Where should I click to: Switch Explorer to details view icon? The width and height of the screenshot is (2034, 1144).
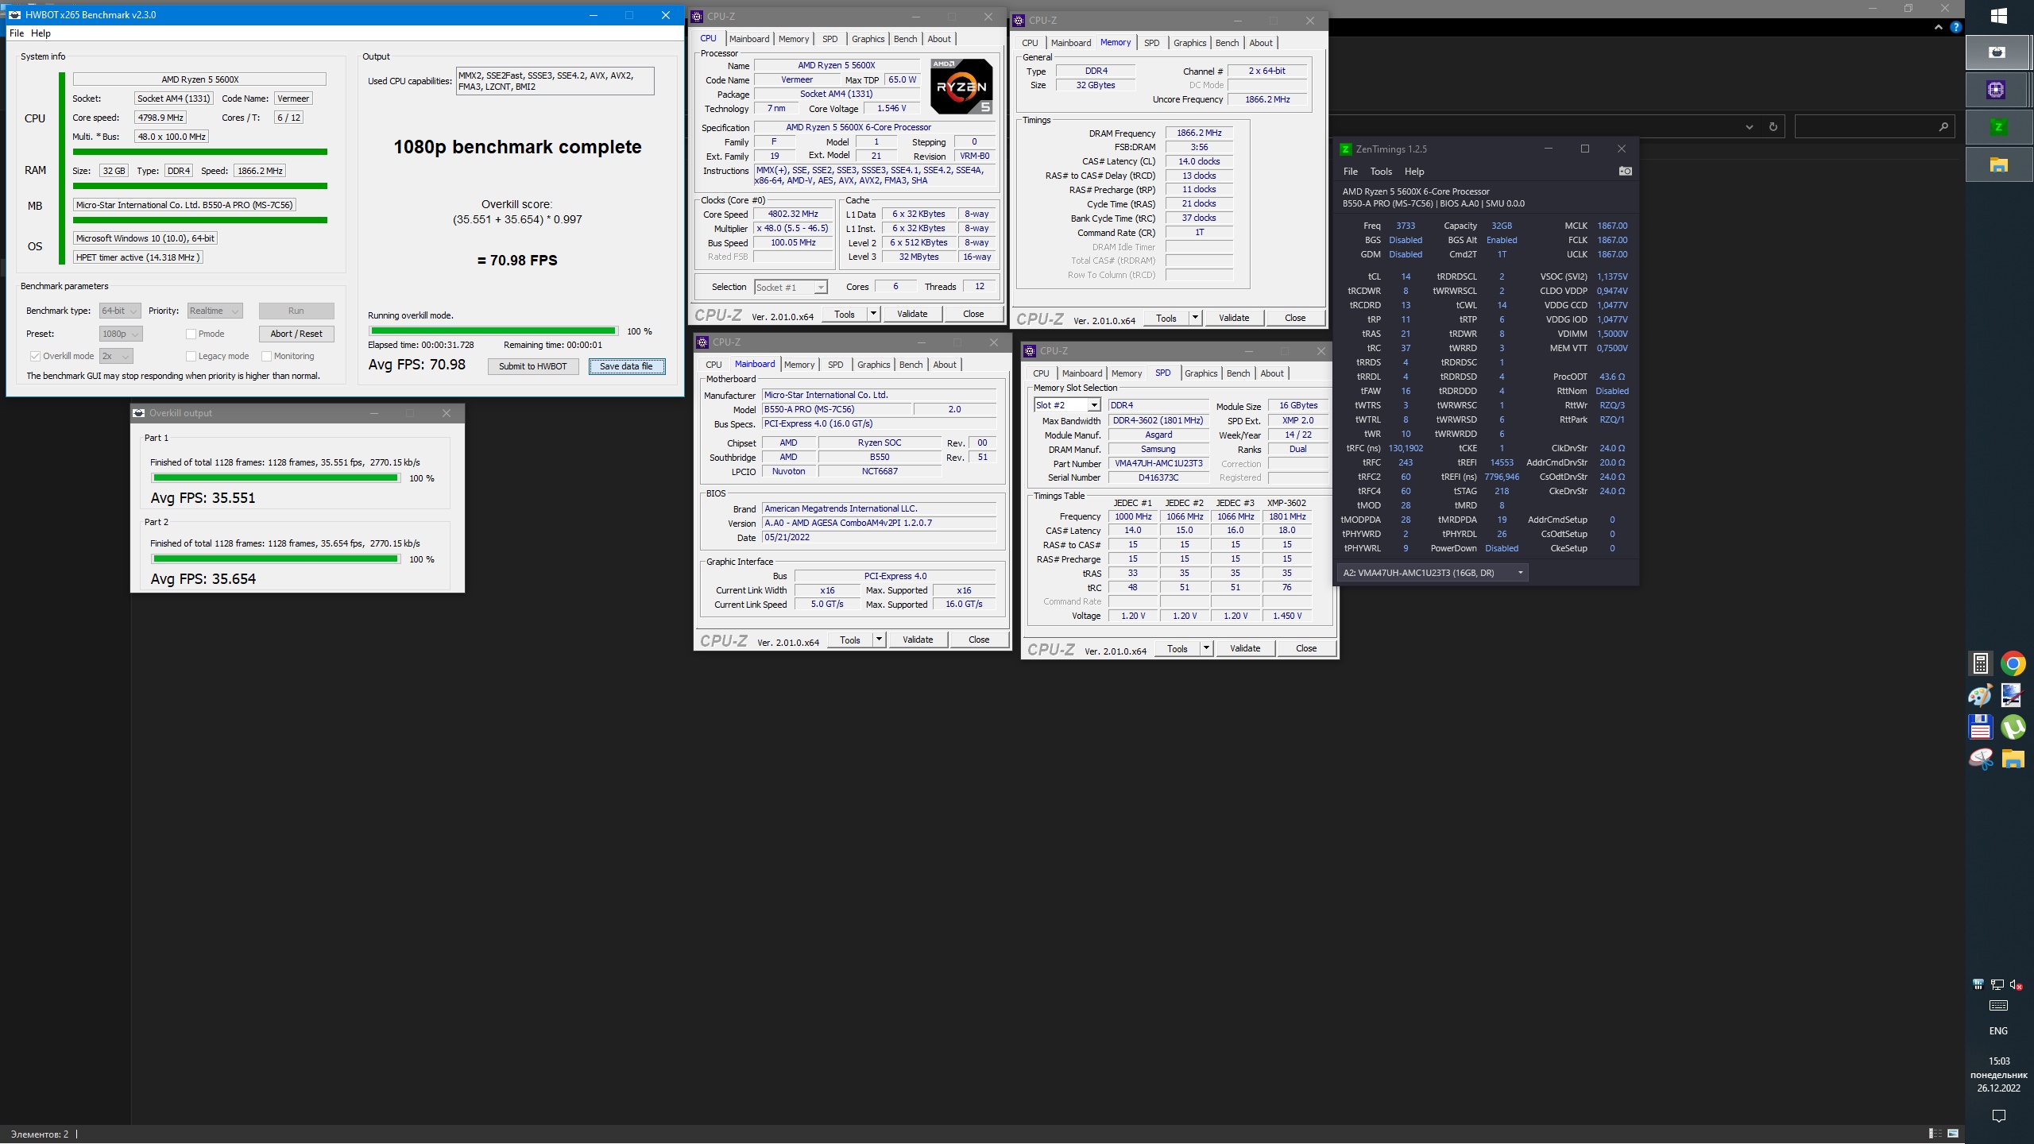coord(1935,1133)
